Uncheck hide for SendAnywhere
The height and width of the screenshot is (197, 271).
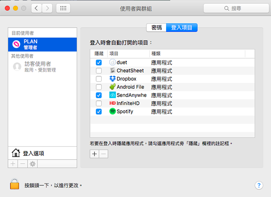98,95
